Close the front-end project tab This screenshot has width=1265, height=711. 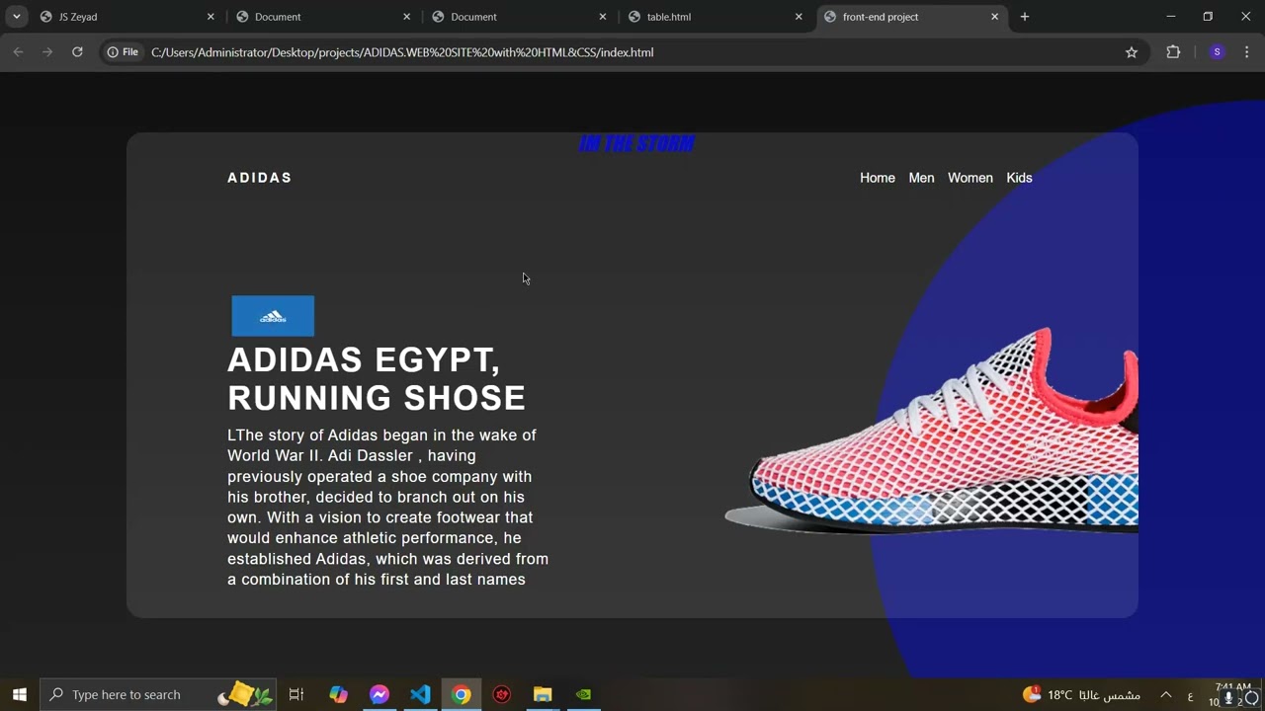click(x=994, y=17)
